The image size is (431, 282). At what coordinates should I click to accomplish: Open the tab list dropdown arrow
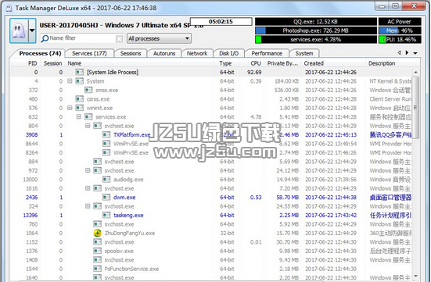415,53
